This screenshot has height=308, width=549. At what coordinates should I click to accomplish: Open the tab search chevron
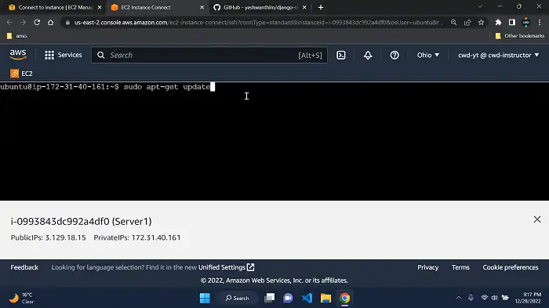[480, 6]
